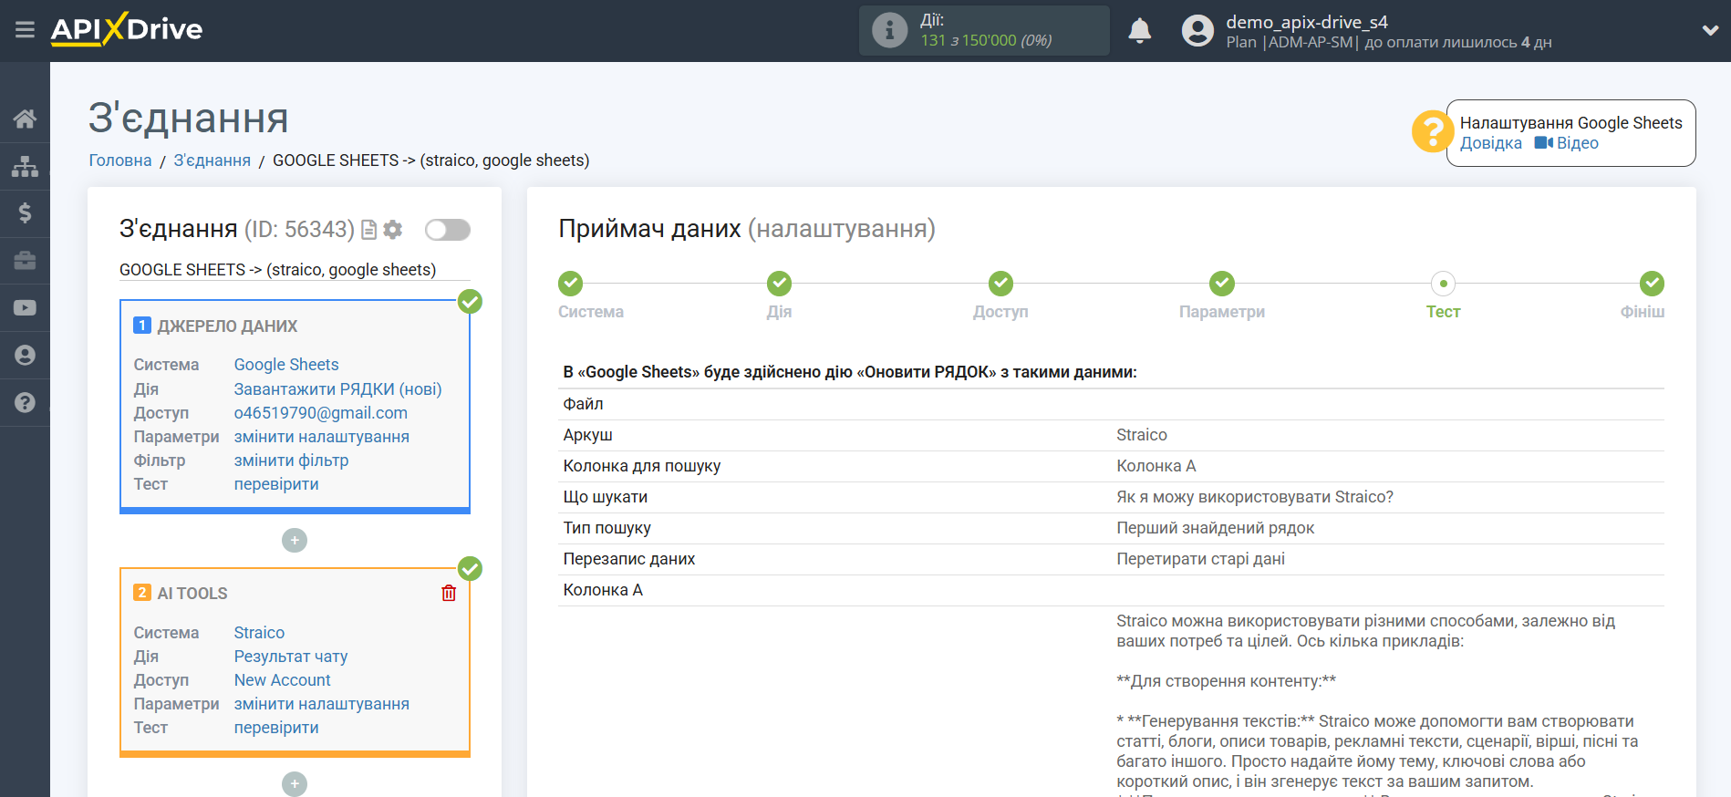Open the YouTube video icon in the sidebar
The height and width of the screenshot is (797, 1731).
pos(25,308)
